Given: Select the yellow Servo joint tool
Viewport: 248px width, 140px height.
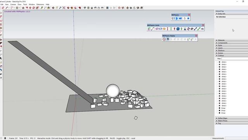Looking at the screenshot, I should tap(164, 29).
